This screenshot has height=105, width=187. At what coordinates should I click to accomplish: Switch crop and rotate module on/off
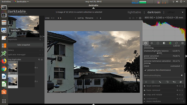tap(144, 95)
